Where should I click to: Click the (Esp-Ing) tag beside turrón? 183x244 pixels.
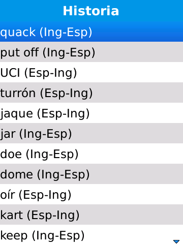(66, 94)
